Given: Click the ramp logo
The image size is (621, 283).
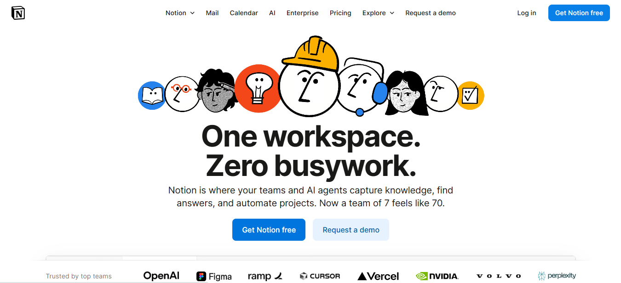Looking at the screenshot, I should click(x=265, y=276).
